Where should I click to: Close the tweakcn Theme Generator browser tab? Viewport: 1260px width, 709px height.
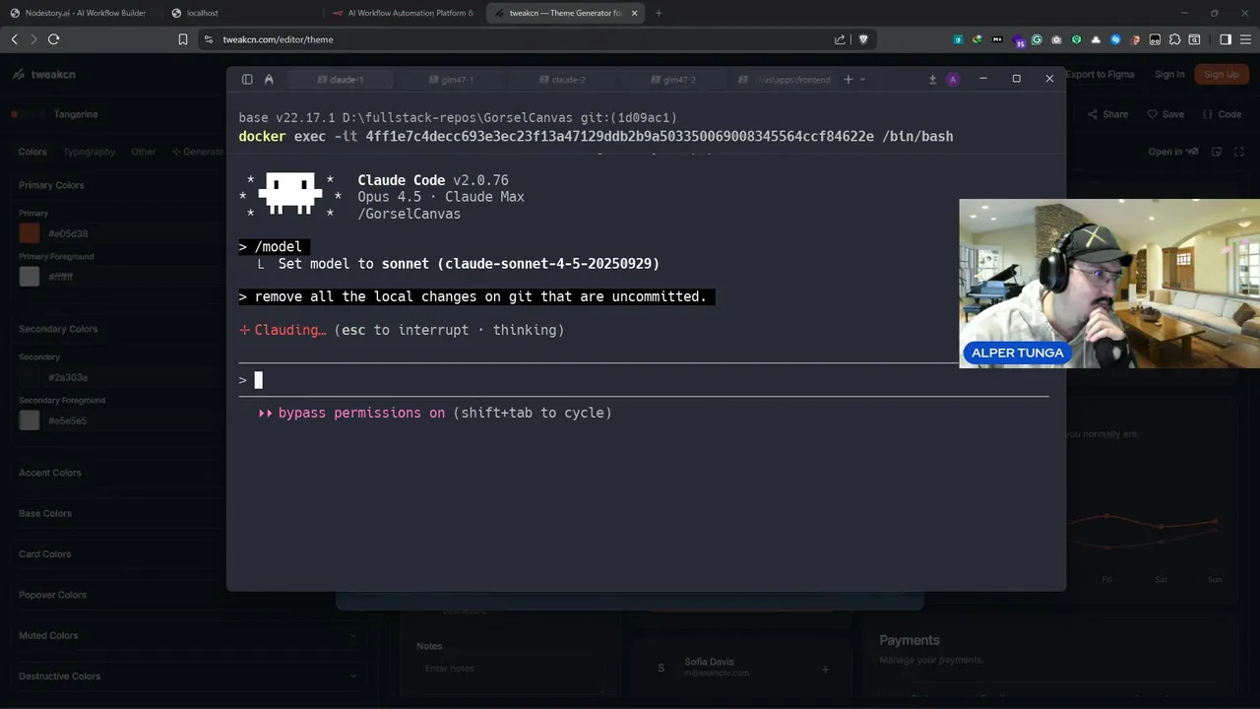point(634,13)
